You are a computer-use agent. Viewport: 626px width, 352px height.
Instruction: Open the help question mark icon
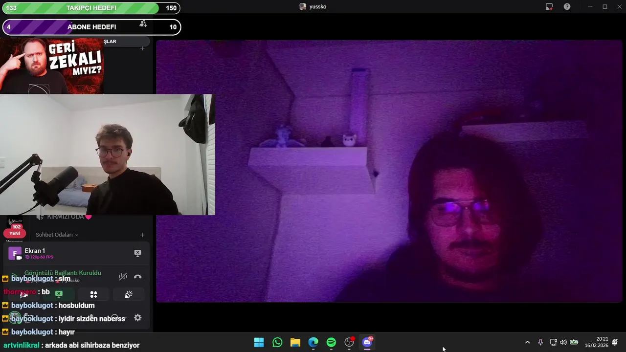[x=567, y=7]
